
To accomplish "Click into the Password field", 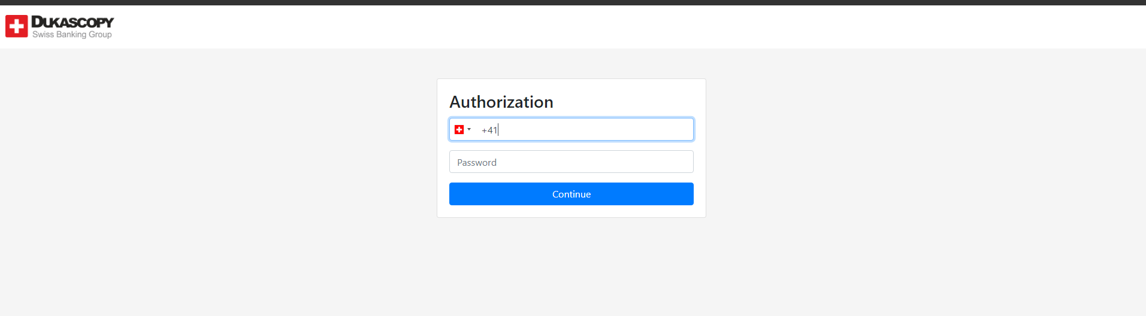I will pos(571,162).
